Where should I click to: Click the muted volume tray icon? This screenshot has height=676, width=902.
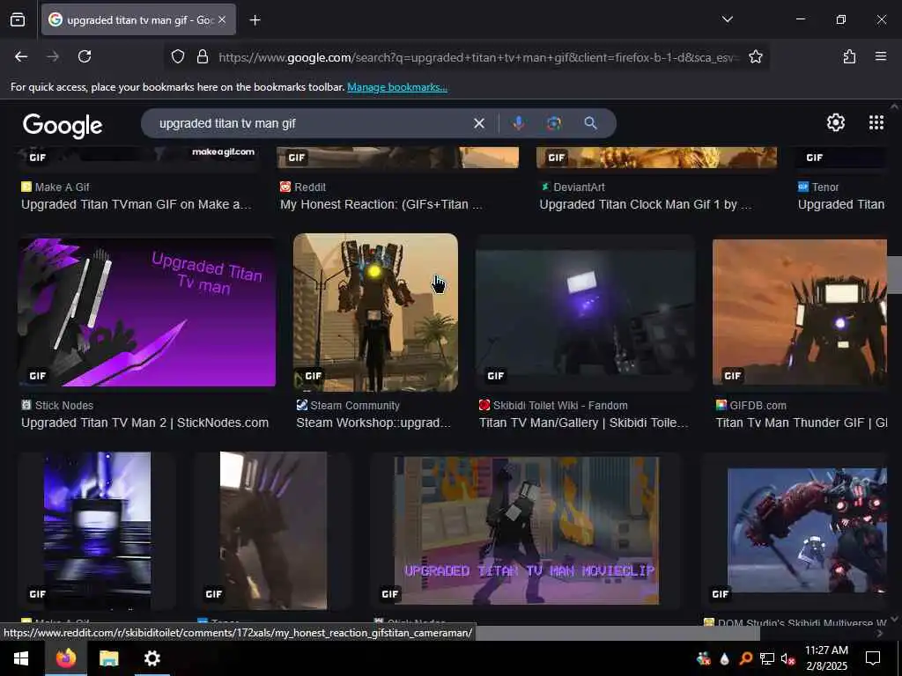(787, 658)
